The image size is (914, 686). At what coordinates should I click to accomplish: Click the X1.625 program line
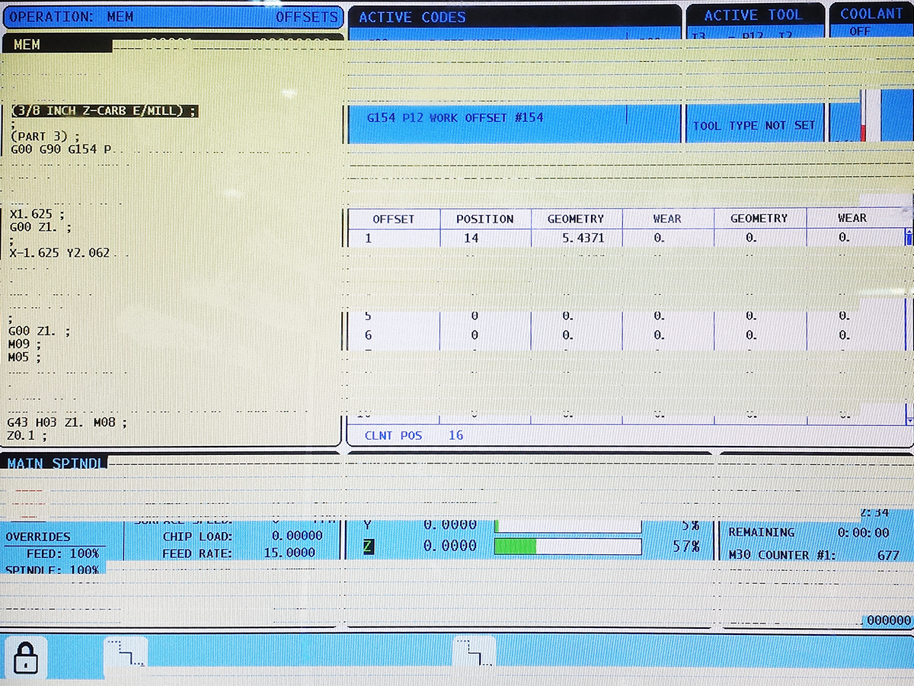click(37, 214)
